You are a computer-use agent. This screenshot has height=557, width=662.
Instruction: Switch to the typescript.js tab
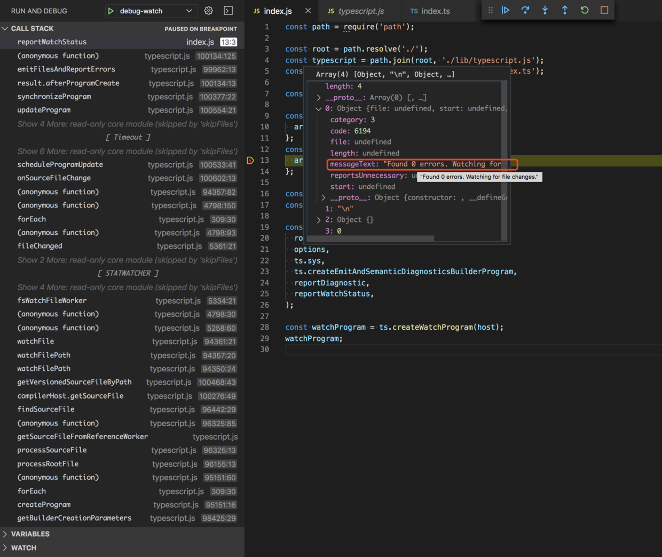pyautogui.click(x=361, y=11)
